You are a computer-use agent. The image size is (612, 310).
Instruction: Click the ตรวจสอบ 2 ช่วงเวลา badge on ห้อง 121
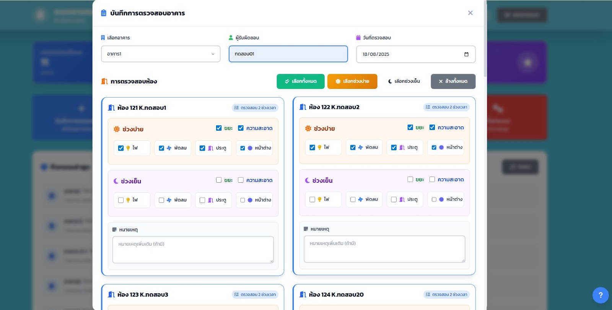coord(255,108)
